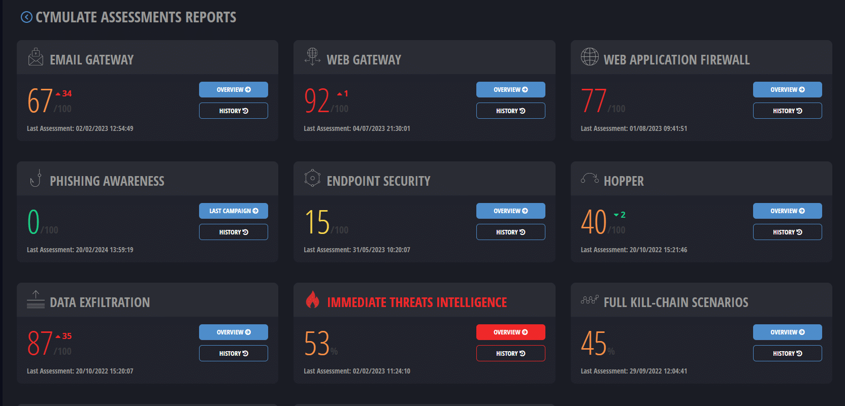Click Data Exfiltration score change indicator 35
Screen dimensions: 845x406
(63, 336)
